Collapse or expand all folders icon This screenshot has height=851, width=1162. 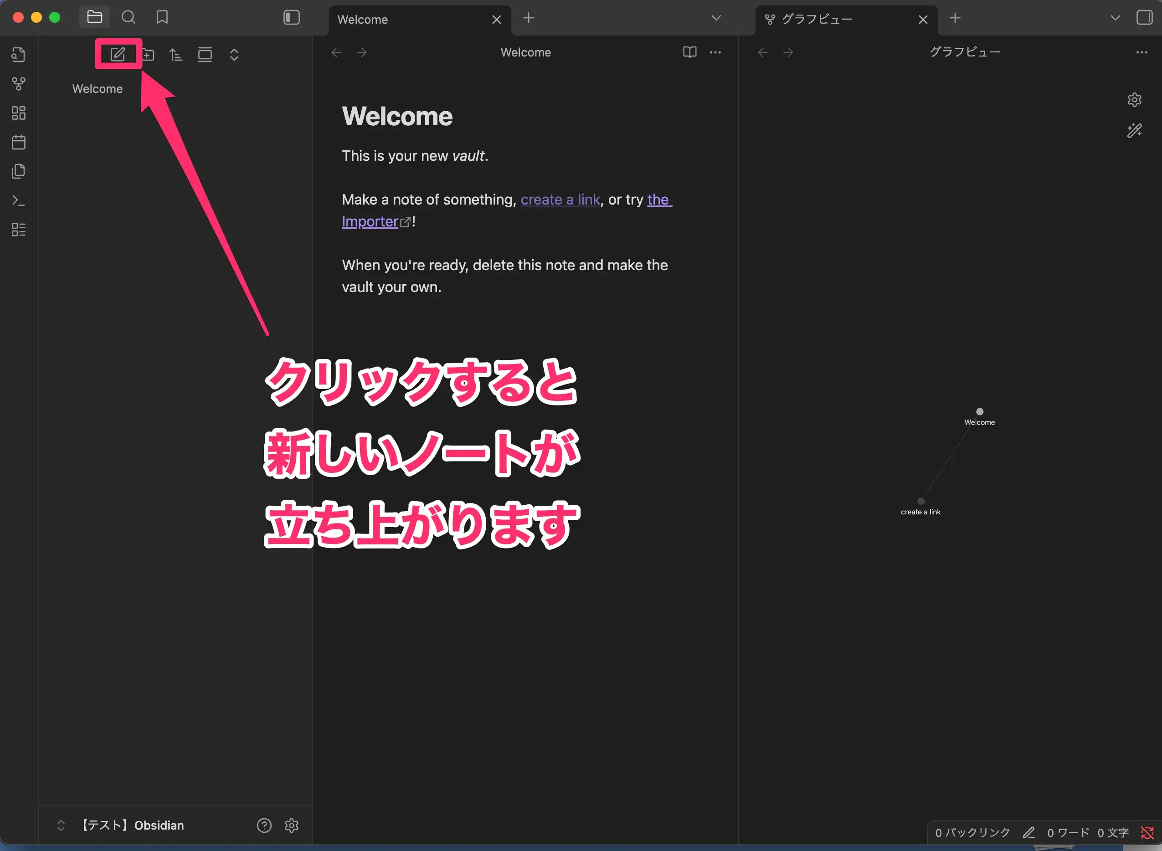click(x=234, y=55)
